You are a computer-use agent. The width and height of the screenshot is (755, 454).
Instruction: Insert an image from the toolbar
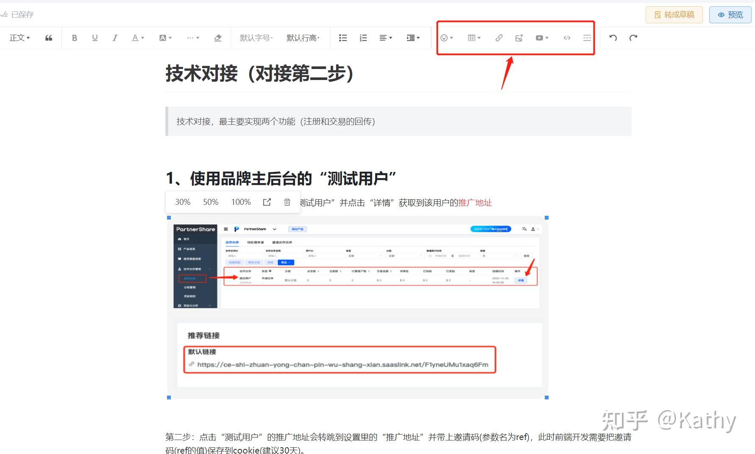(519, 38)
